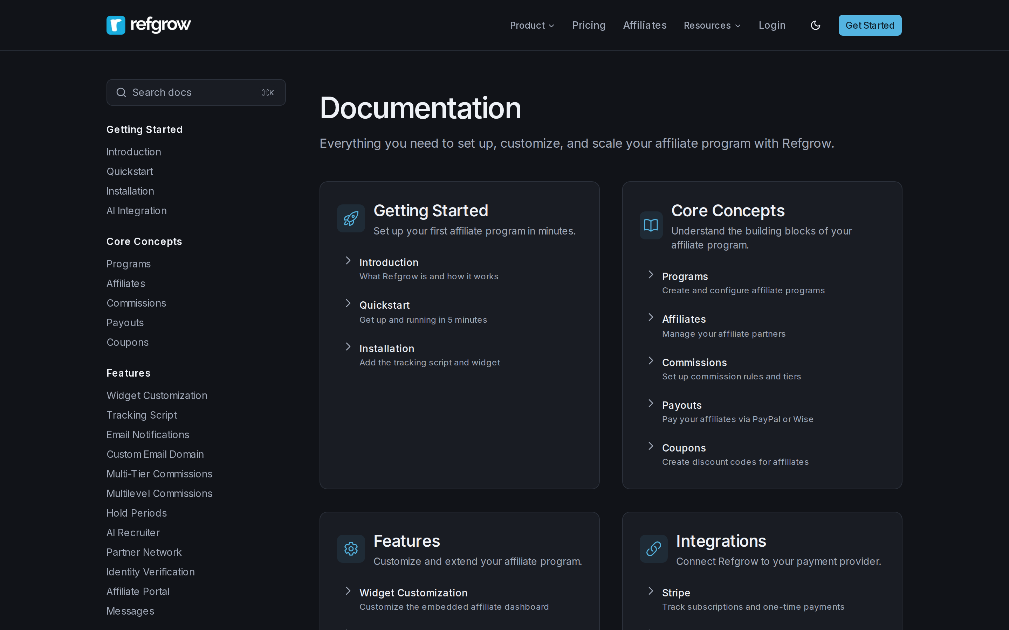The image size is (1009, 630).
Task: Open the Product dropdown menu
Action: [x=532, y=26]
